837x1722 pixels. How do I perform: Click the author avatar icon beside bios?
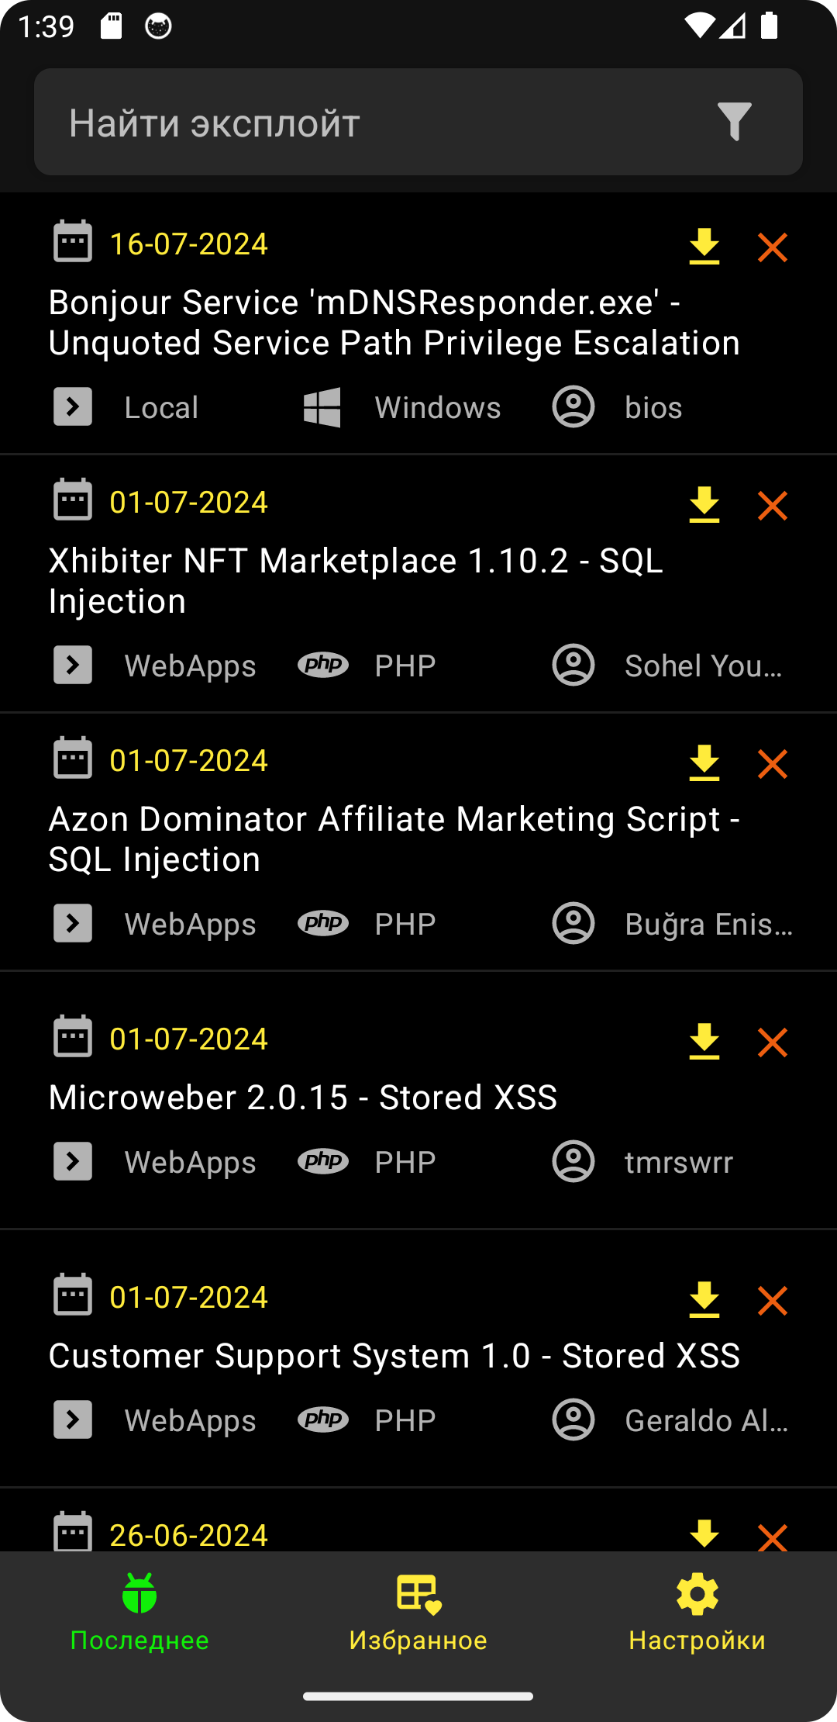tap(573, 407)
